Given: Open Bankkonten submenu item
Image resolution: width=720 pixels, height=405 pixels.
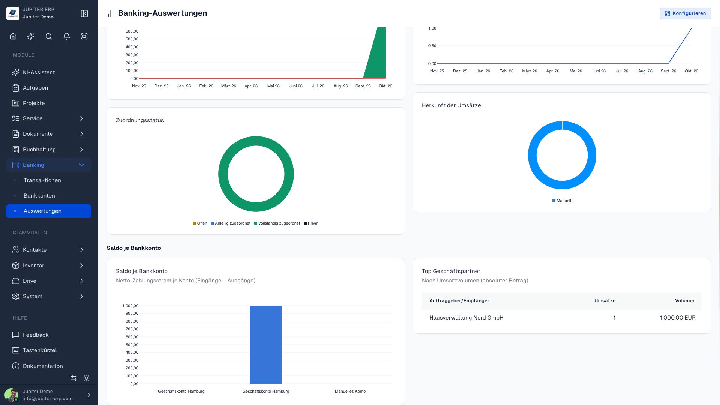Looking at the screenshot, I should [x=49, y=196].
